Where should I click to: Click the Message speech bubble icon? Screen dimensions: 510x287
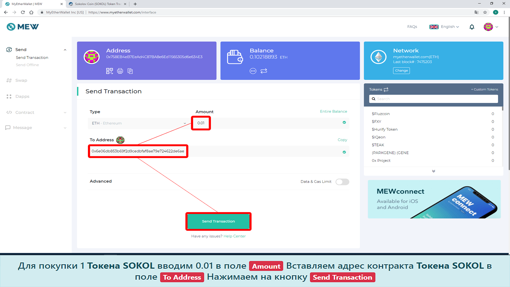click(8, 128)
